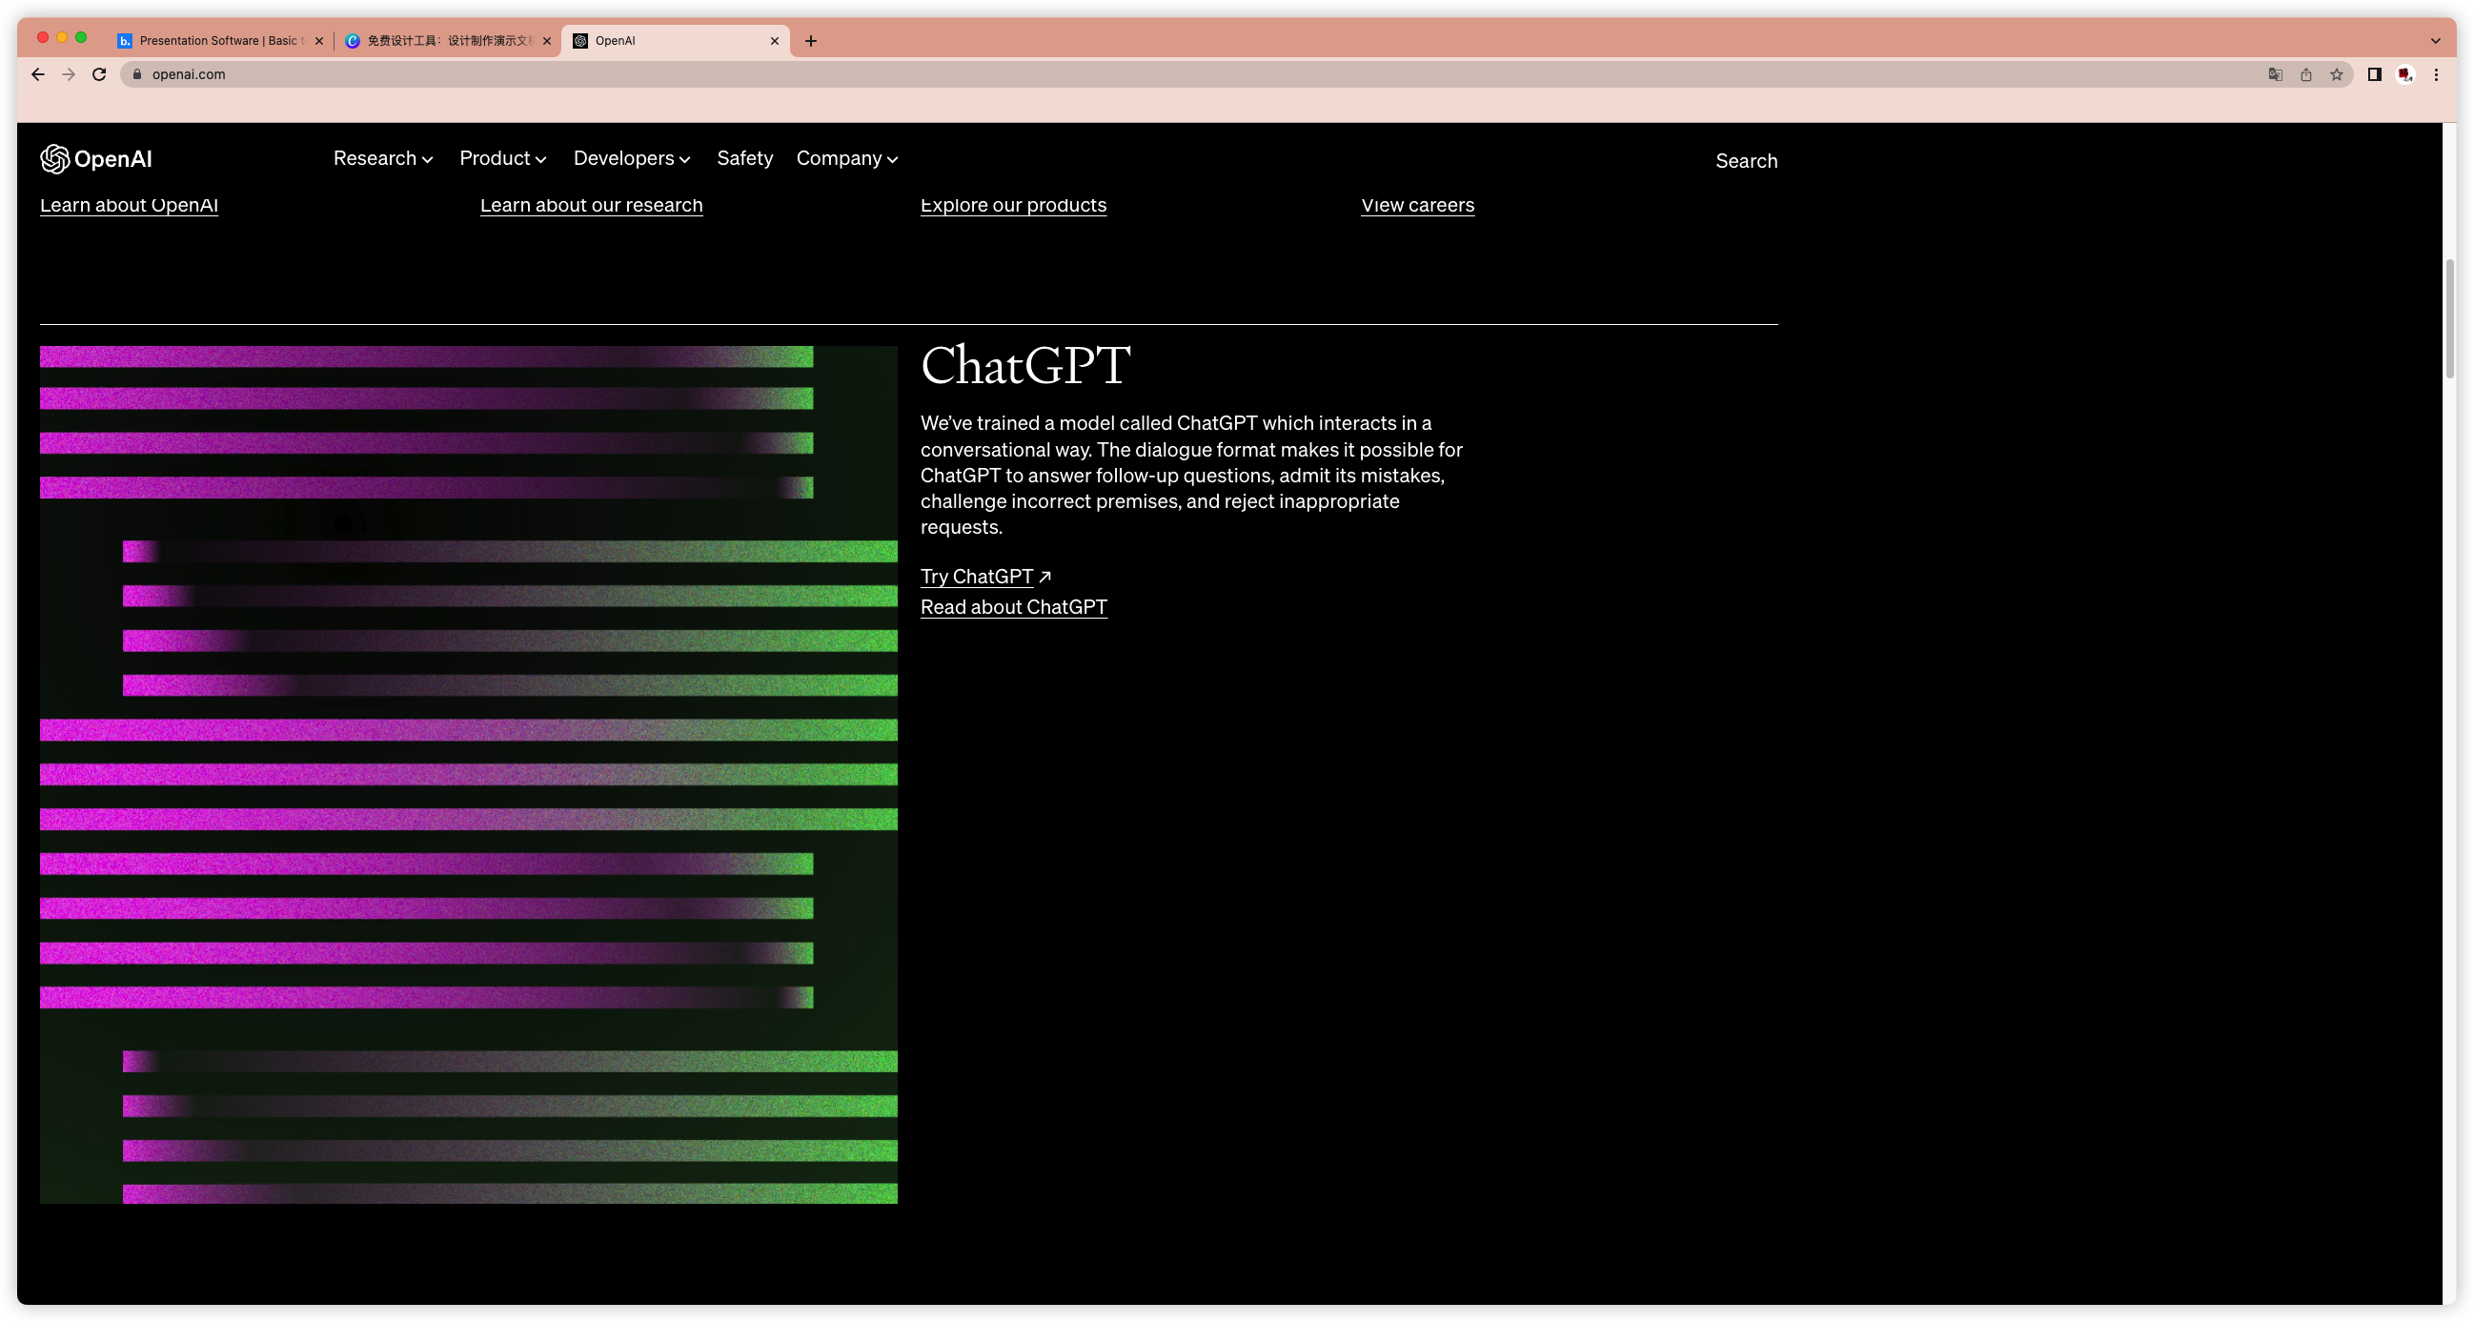2474x1322 pixels.
Task: Open the View careers link
Action: [1417, 205]
